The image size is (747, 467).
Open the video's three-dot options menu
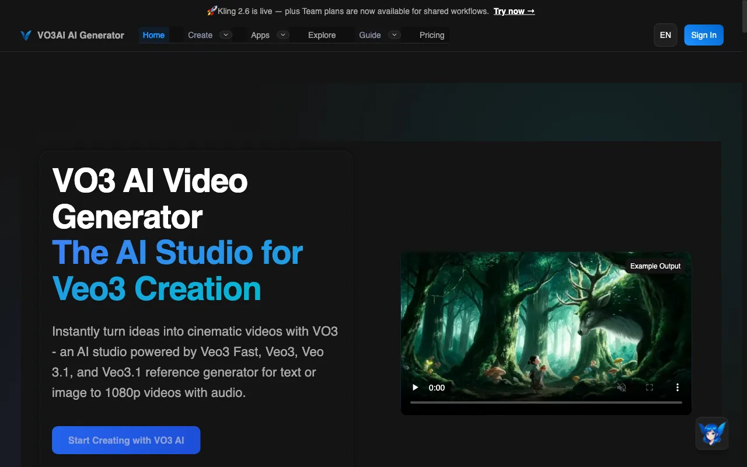(x=678, y=388)
